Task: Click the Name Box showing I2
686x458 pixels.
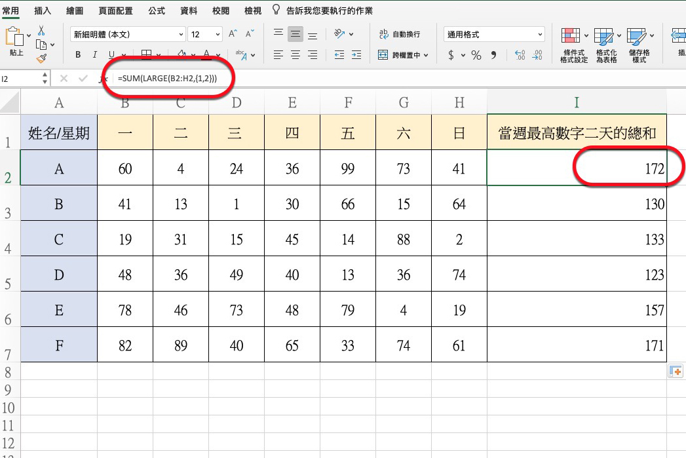Action: pyautogui.click(x=20, y=77)
